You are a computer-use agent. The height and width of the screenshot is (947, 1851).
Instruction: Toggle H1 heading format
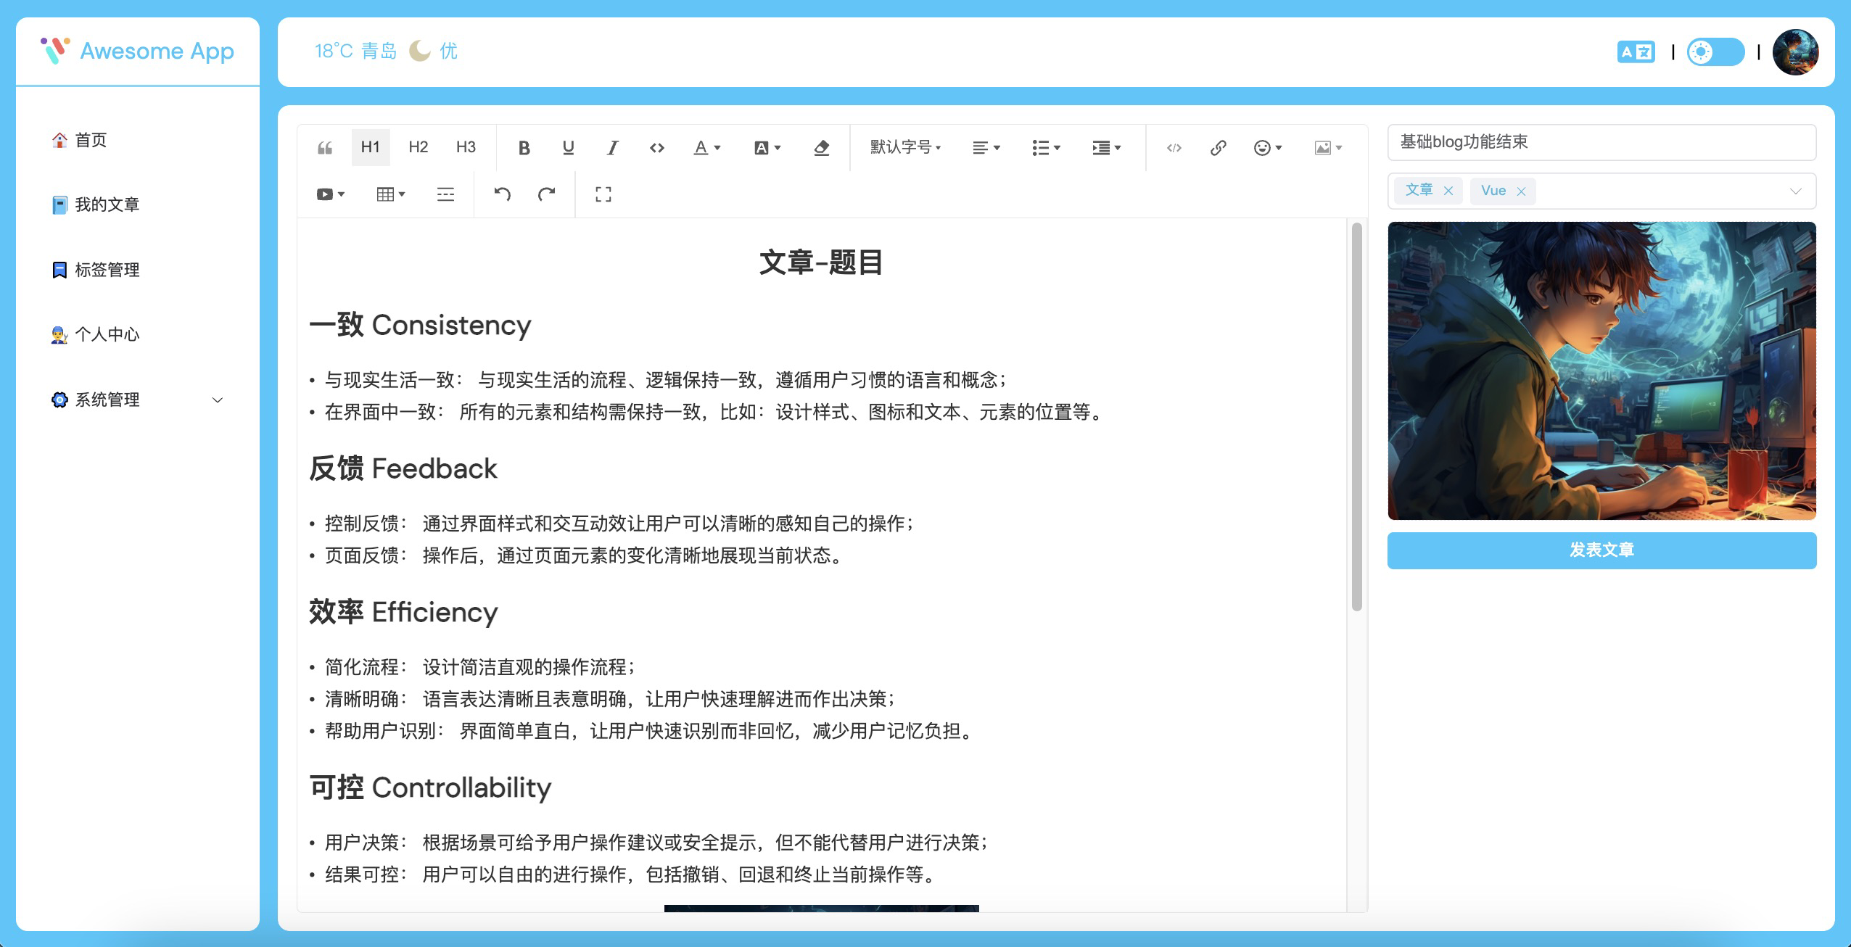coord(370,147)
